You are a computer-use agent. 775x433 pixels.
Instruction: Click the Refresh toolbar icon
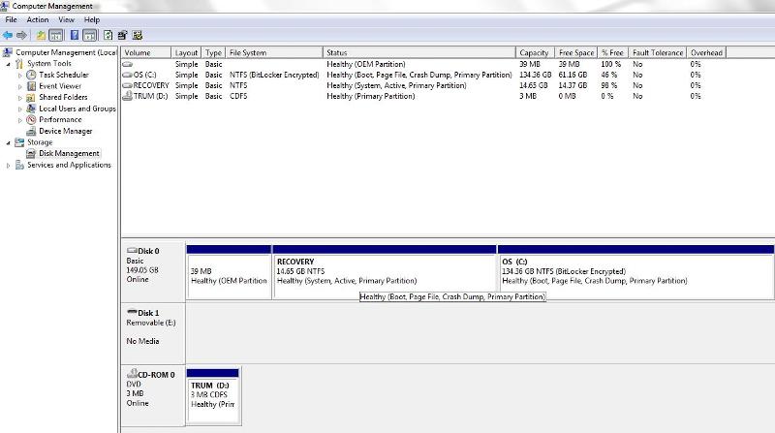click(x=108, y=35)
